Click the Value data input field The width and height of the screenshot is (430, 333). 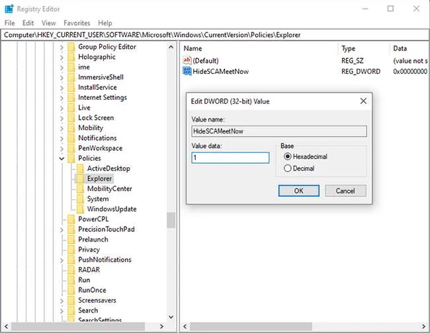pos(230,158)
